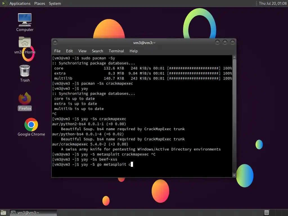This screenshot has height=216, width=288.
Task: Click the 'yay -Ss crackmapexec' command line
Action: pyautogui.click(x=89, y=119)
